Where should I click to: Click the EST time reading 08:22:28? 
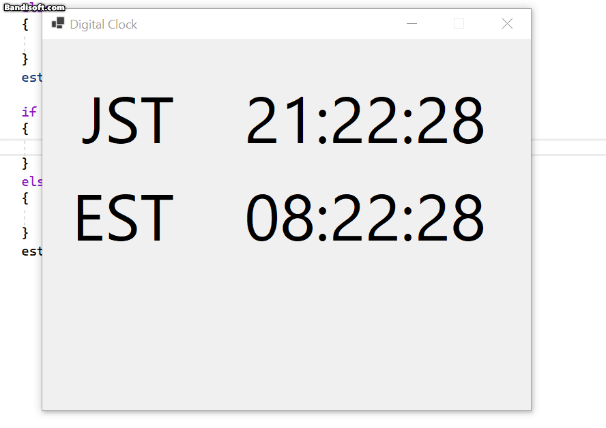coord(364,219)
